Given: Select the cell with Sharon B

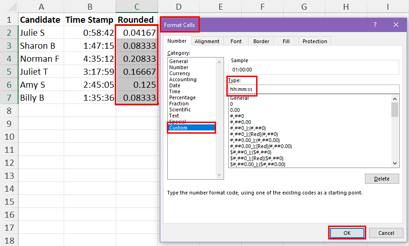Looking at the screenshot, I should point(41,45).
